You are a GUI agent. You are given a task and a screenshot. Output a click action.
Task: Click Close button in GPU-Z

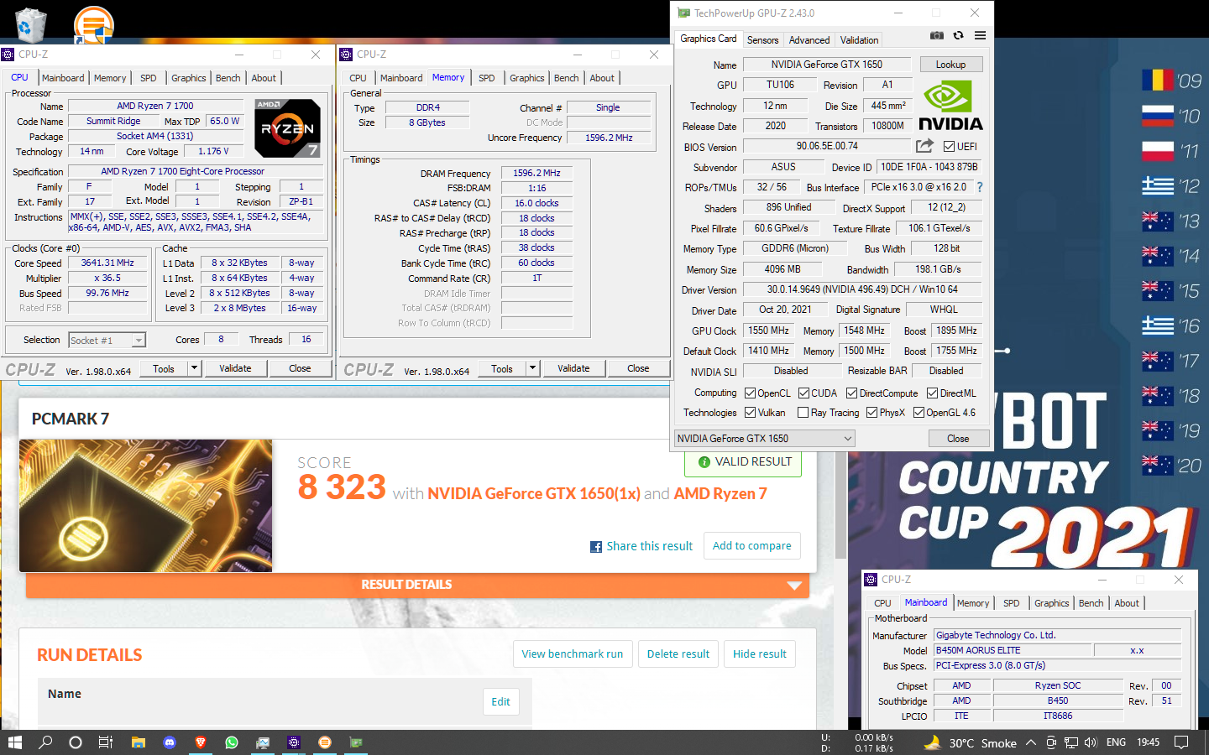[x=958, y=439]
